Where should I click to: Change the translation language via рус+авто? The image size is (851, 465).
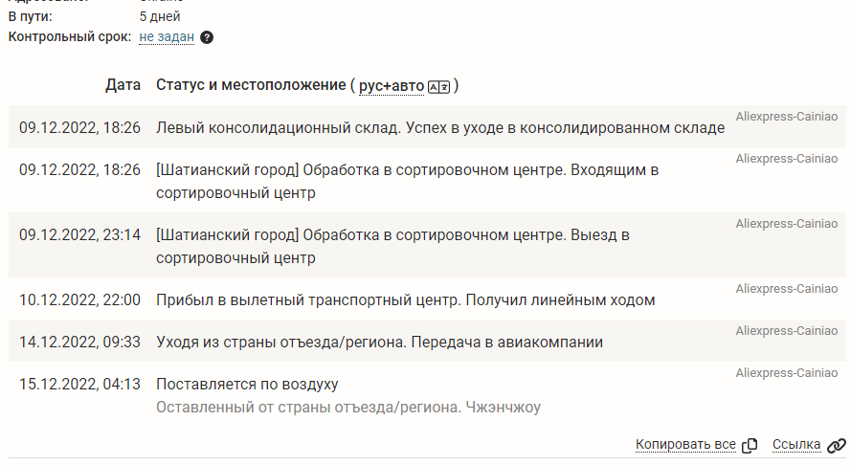[x=391, y=86]
